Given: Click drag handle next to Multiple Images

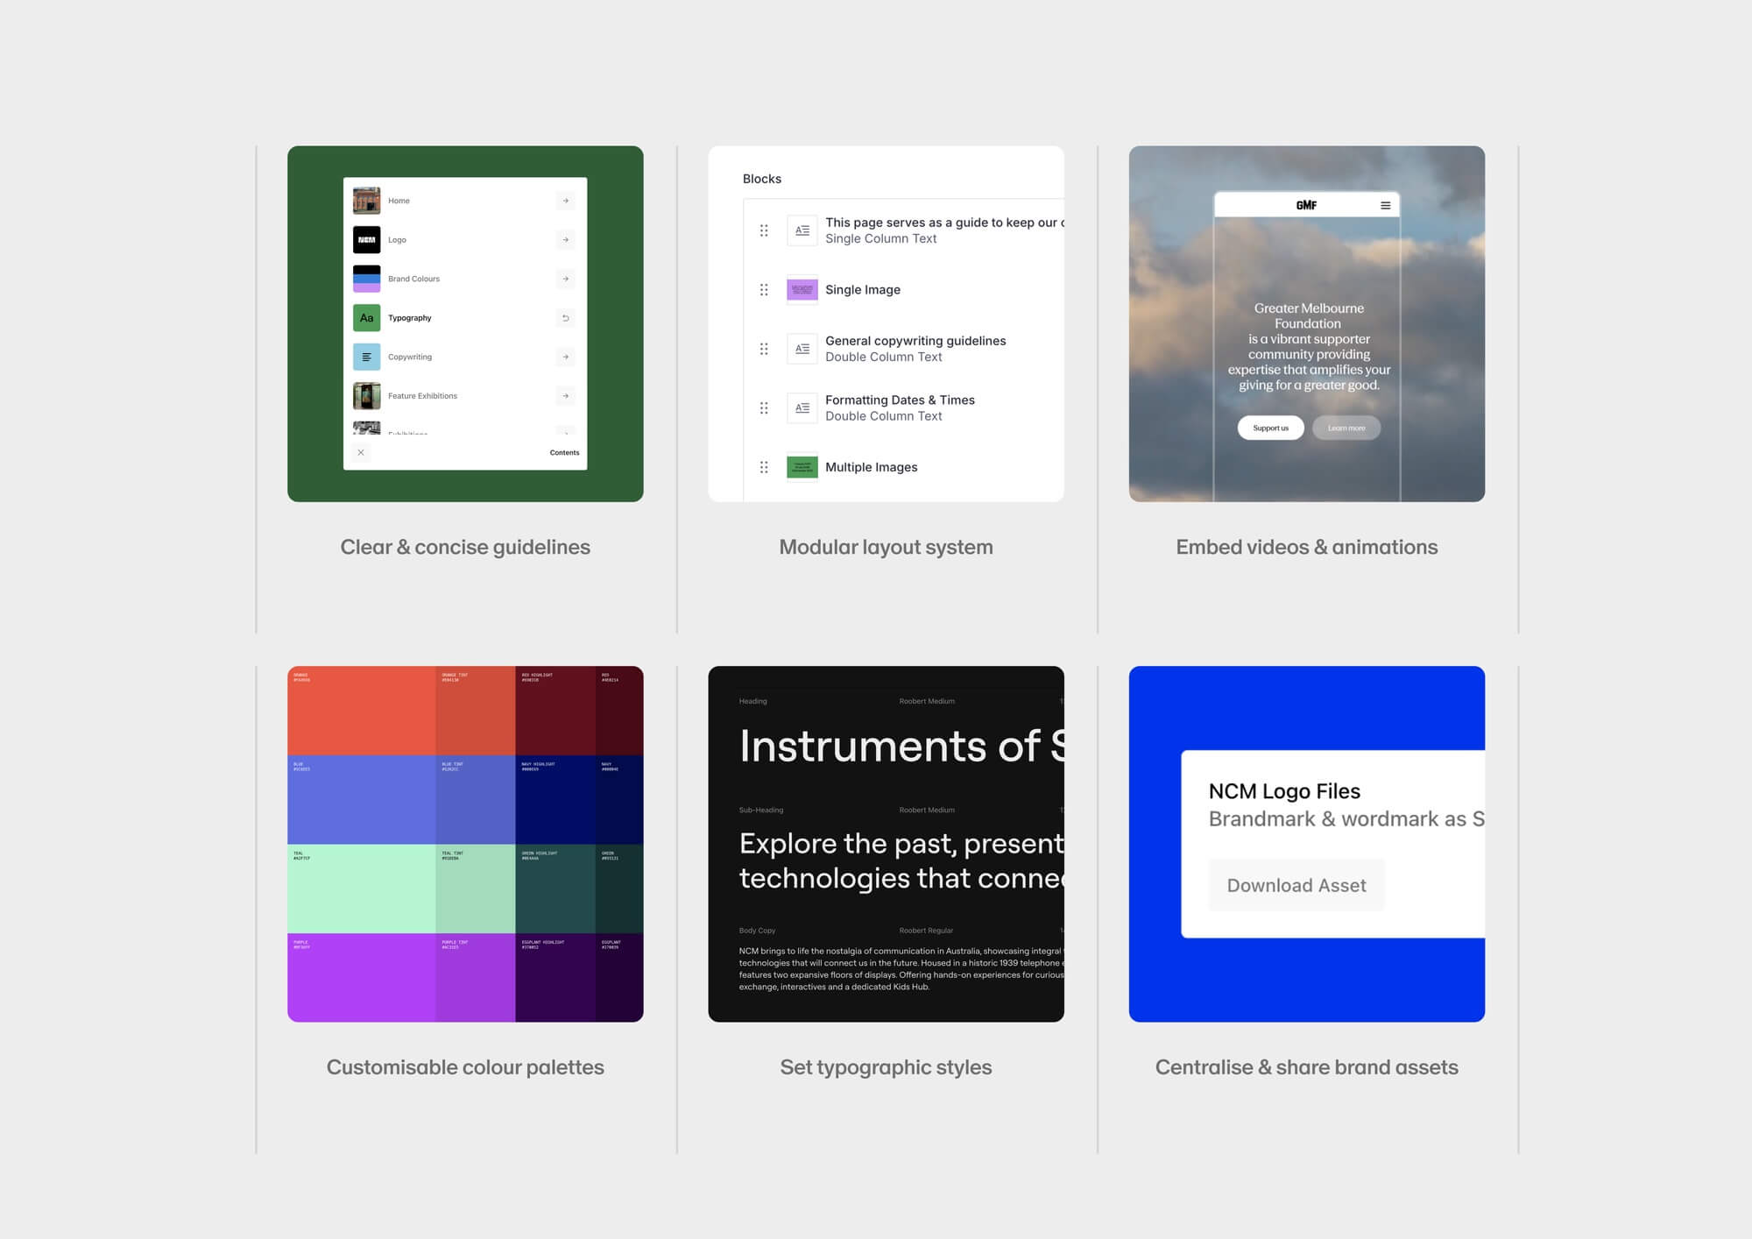Looking at the screenshot, I should tap(764, 467).
